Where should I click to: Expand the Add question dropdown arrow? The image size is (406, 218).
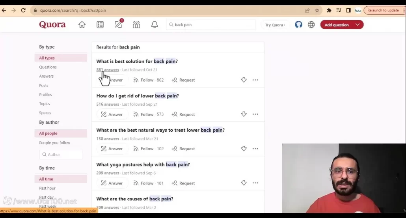point(358,25)
